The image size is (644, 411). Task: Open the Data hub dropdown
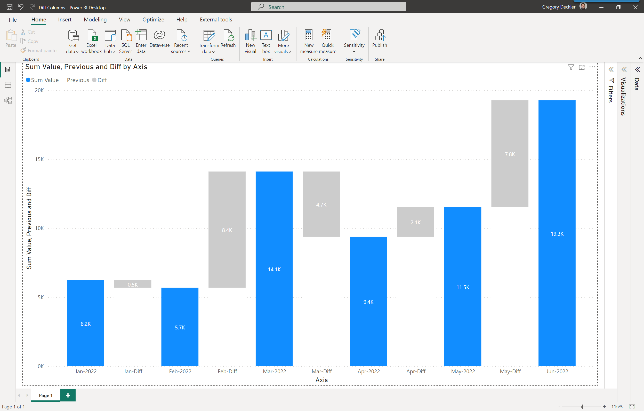tap(110, 42)
